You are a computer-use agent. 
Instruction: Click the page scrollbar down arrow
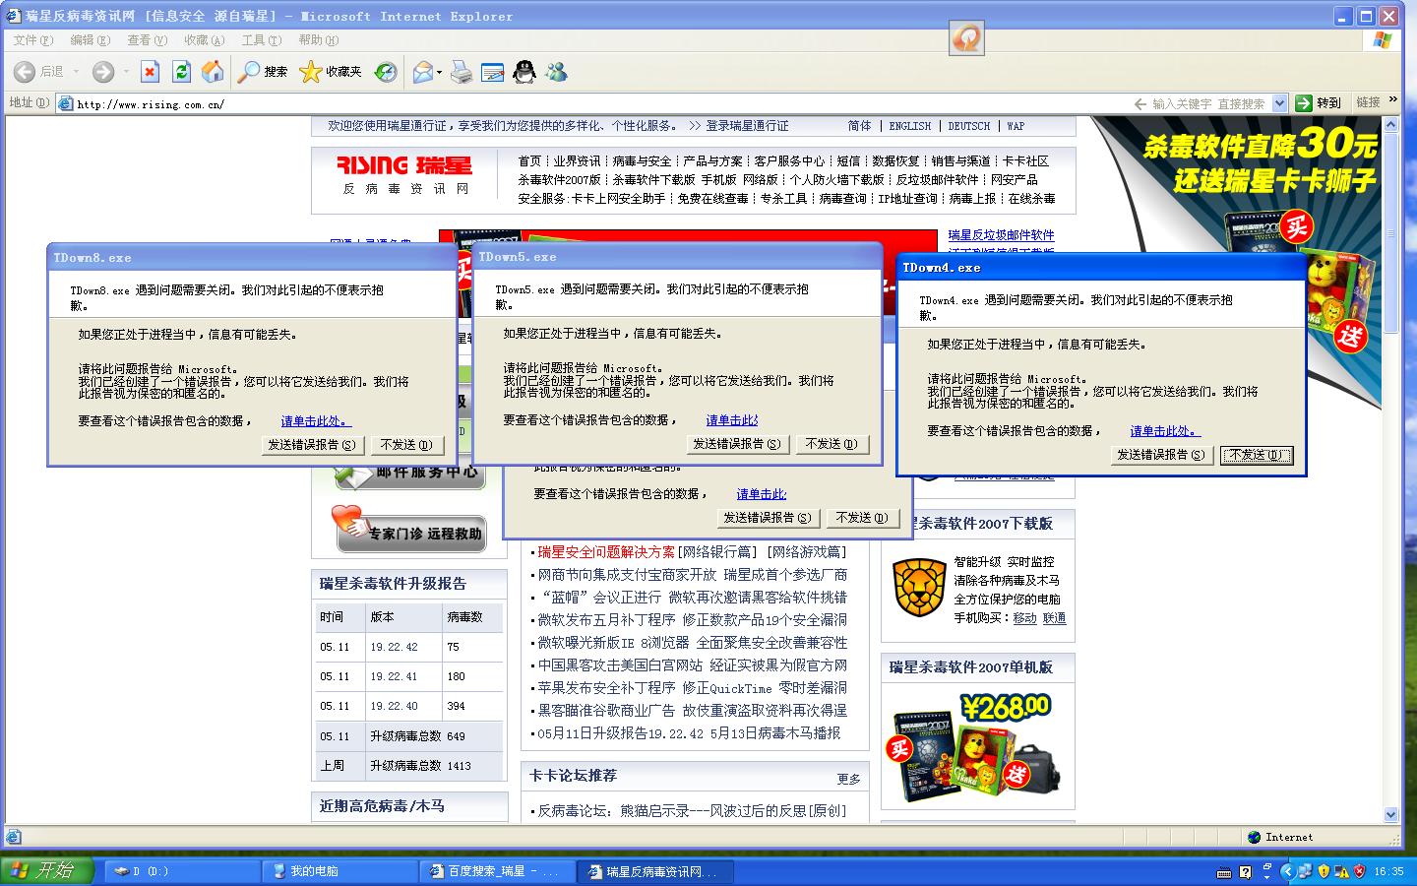[x=1390, y=814]
